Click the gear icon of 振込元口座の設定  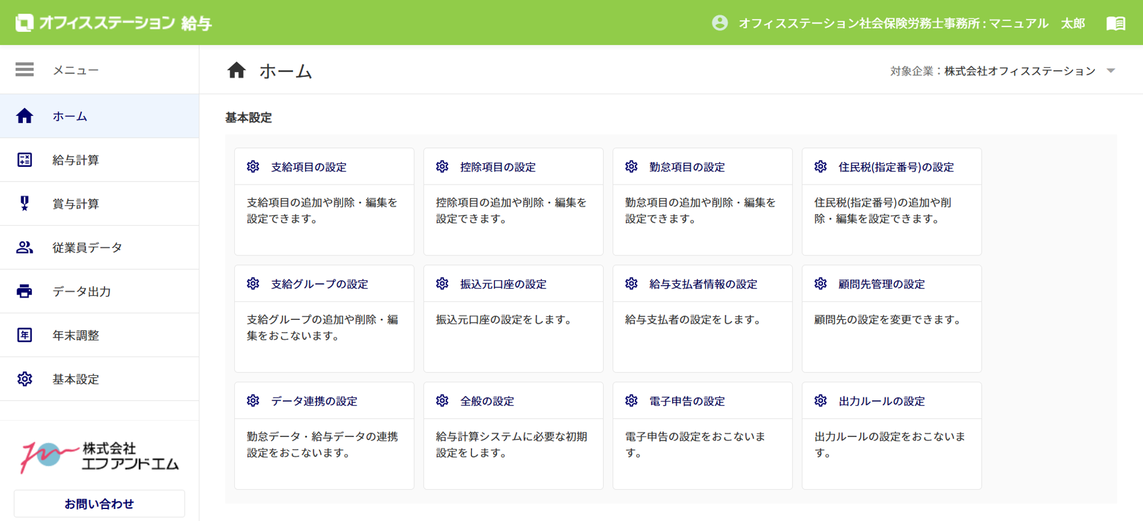(x=442, y=283)
